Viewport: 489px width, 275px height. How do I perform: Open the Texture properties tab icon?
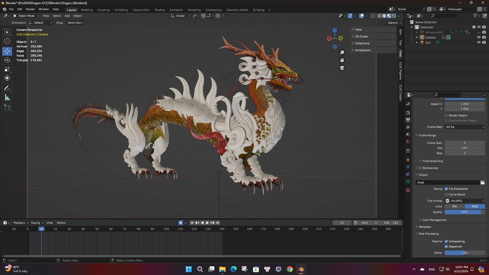click(408, 191)
